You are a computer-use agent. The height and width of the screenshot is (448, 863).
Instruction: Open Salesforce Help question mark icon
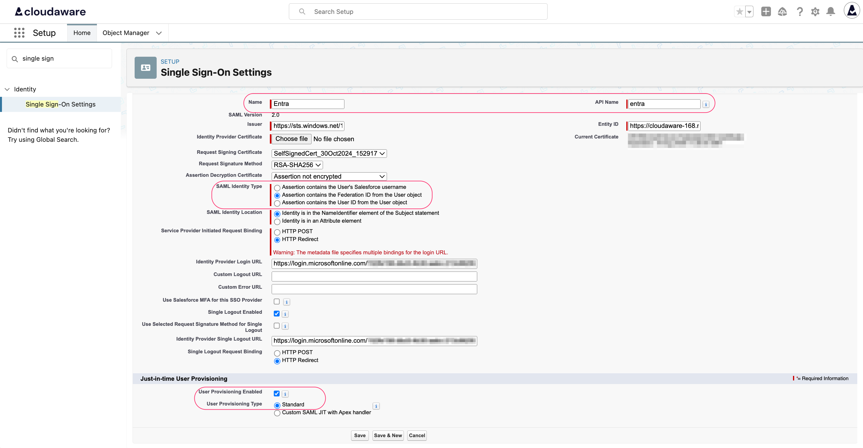[x=800, y=11]
